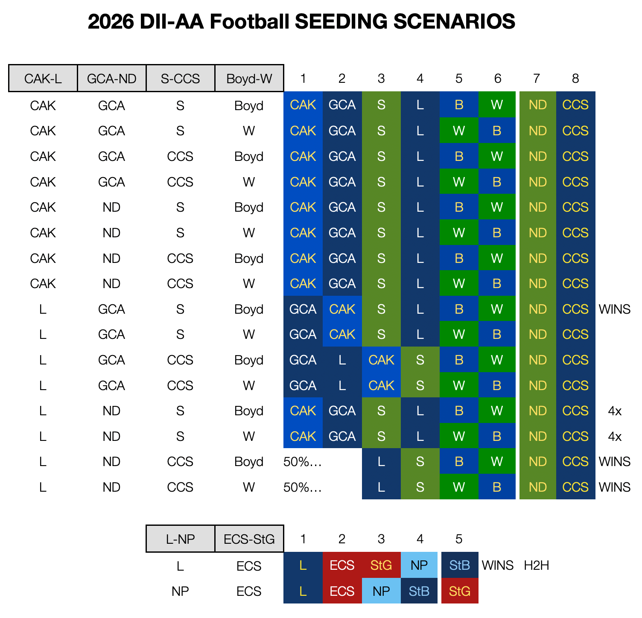Click the H2H label in lower table

pos(537,565)
